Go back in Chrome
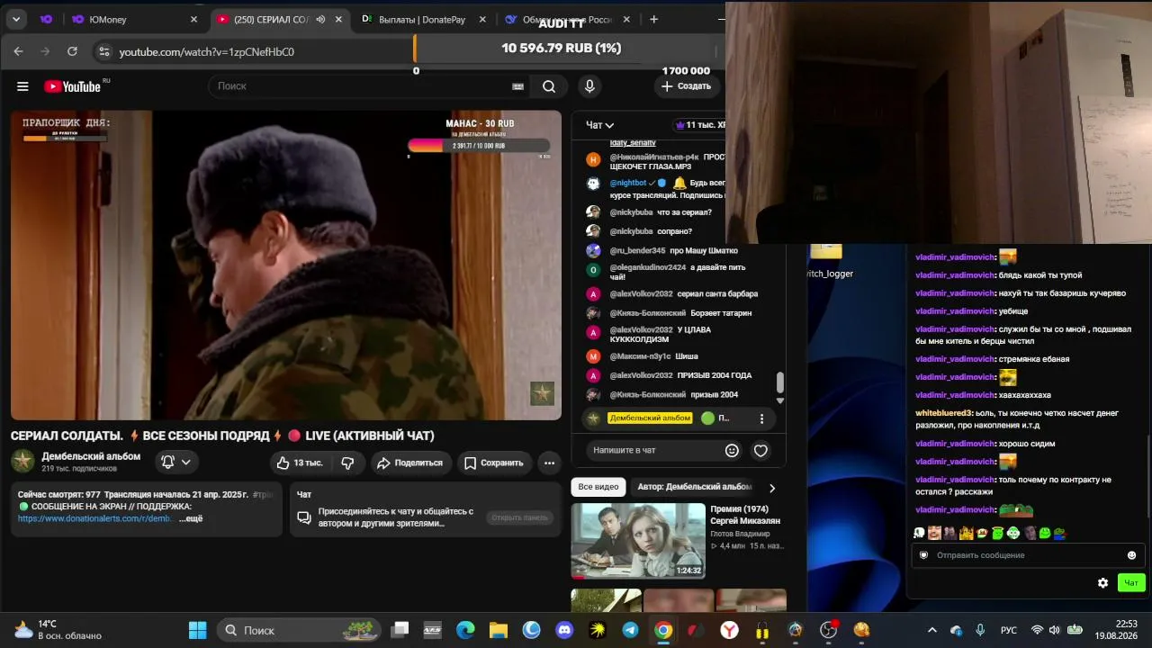The image size is (1152, 648). pos(18,51)
